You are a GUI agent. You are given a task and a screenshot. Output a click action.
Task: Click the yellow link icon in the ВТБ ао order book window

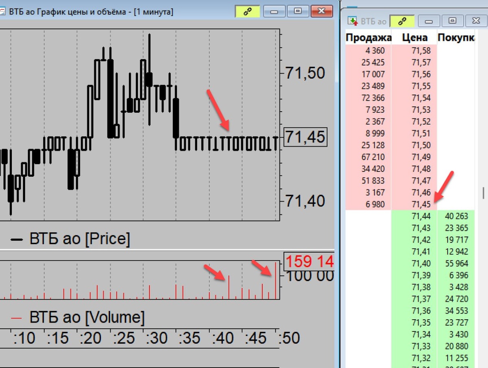tap(402, 21)
